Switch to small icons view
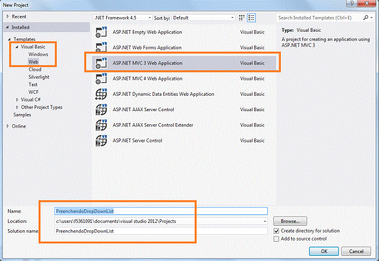Screen dimensions: 379x261 click(242, 18)
